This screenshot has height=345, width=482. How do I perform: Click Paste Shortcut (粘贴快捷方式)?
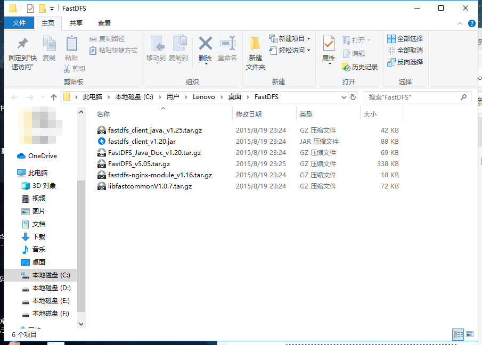pyautogui.click(x=113, y=51)
